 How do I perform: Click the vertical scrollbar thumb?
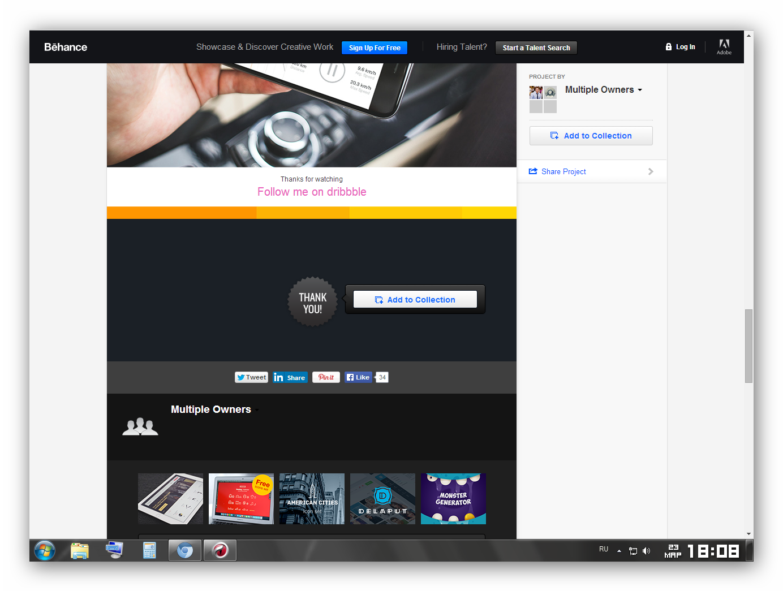pos(749,346)
